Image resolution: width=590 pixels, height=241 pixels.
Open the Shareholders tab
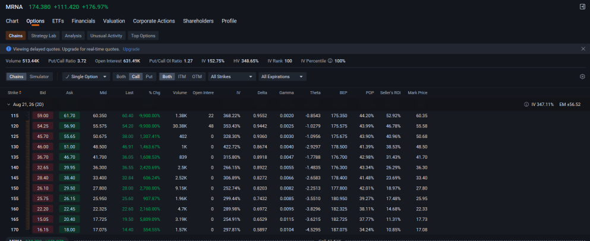(198, 21)
